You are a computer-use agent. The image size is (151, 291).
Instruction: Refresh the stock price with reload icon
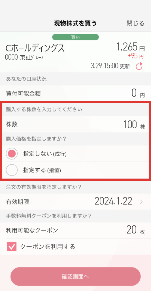[139, 66]
